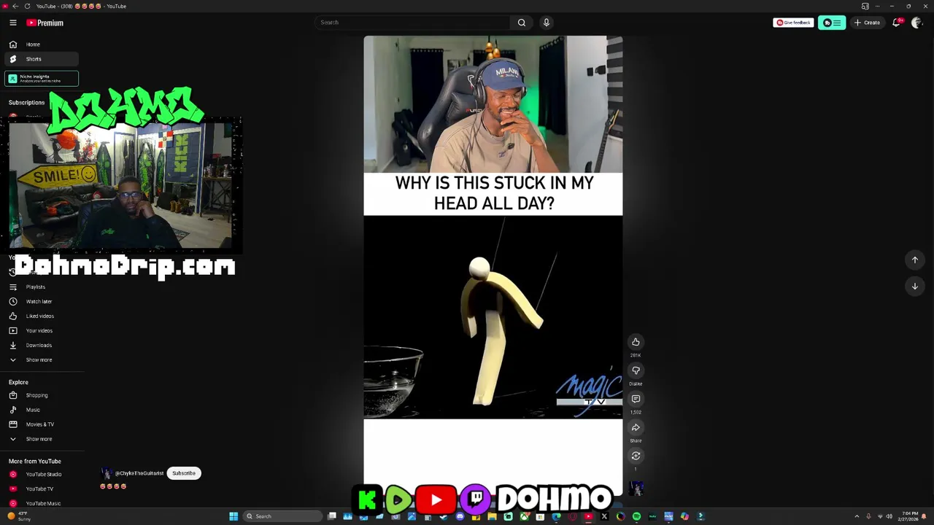The height and width of the screenshot is (525, 934).
Task: Open Windows Start menu
Action: coord(233,516)
